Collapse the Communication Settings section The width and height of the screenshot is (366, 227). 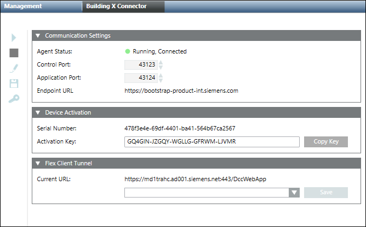point(38,36)
